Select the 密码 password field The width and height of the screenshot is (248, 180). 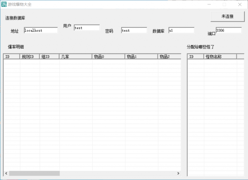coord(134,30)
